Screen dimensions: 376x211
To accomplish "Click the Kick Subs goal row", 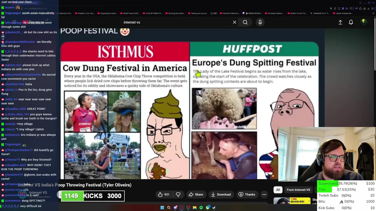I will click(x=347, y=208).
